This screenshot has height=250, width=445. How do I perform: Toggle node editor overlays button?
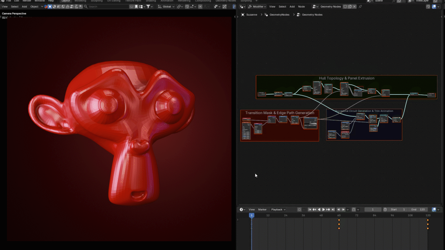(x=434, y=7)
